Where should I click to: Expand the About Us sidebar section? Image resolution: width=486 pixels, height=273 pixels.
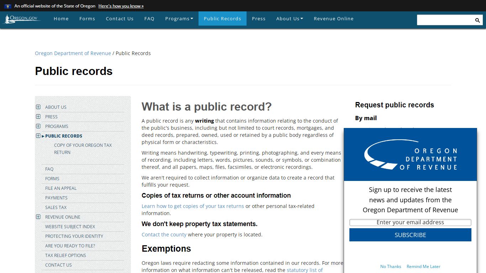coord(38,107)
